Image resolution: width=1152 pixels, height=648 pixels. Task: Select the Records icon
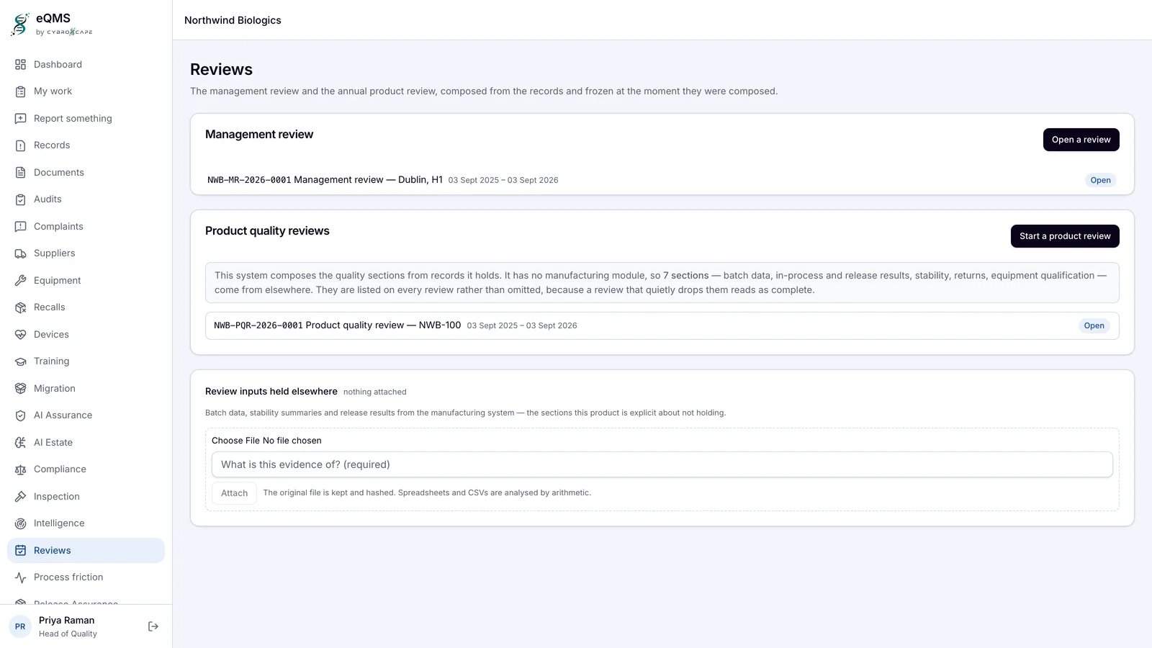(x=20, y=145)
